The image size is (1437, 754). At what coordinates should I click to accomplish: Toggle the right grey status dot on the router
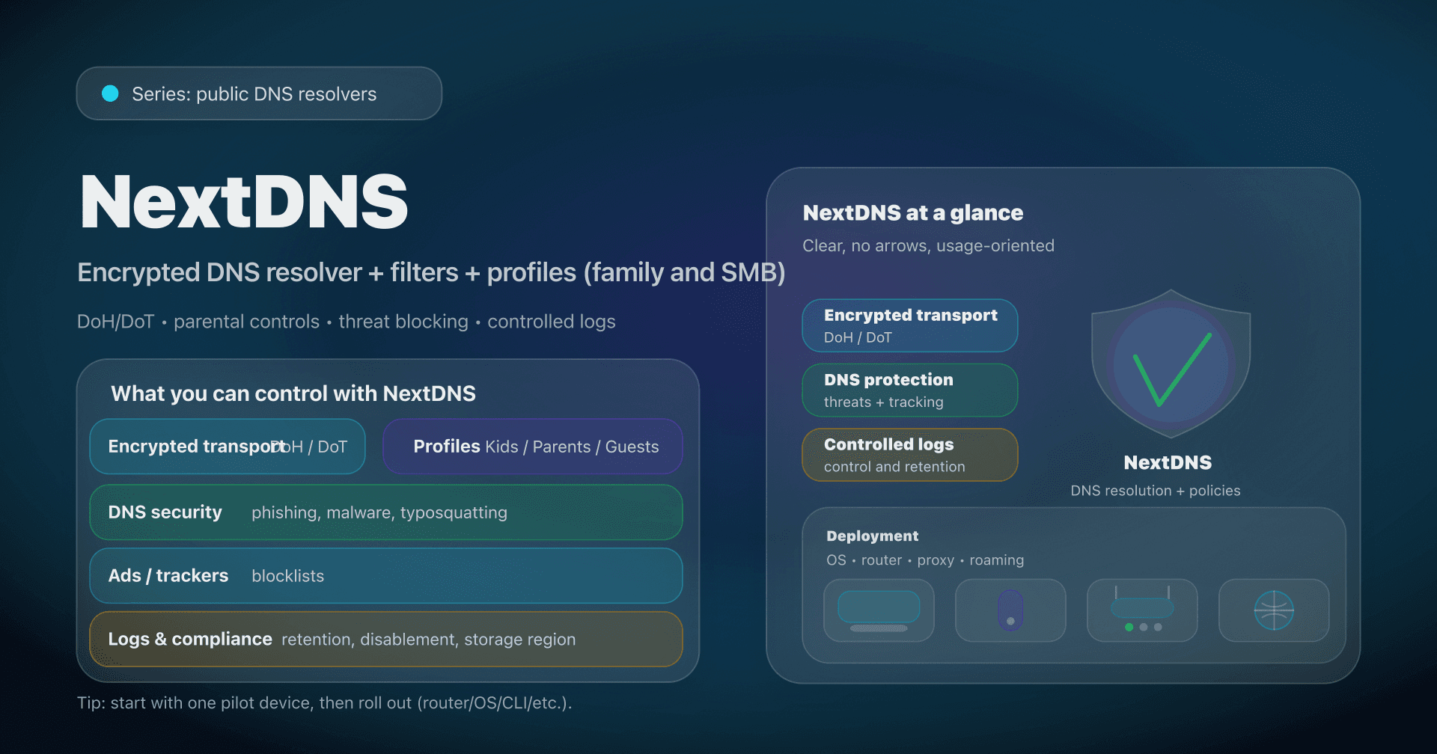coord(1158,627)
